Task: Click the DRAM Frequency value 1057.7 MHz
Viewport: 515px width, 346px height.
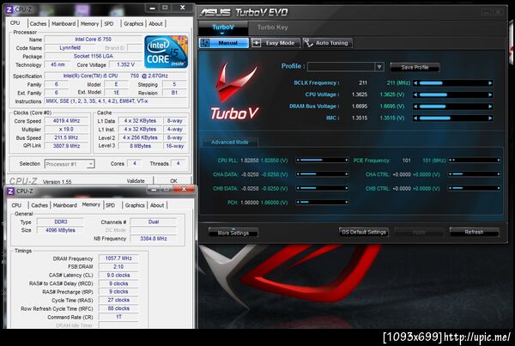Action: 118,258
